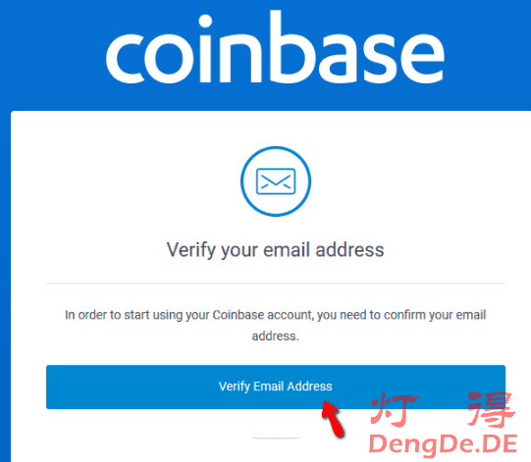Click the red Chinese character 灯 watermark
531x462 pixels.
394,409
